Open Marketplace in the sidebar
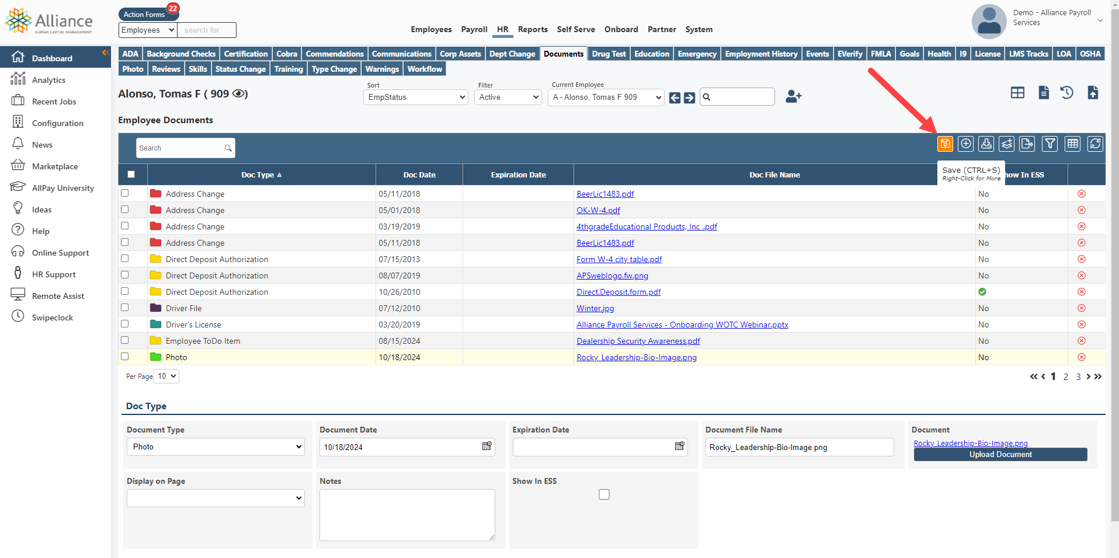The image size is (1119, 558). pos(55,166)
